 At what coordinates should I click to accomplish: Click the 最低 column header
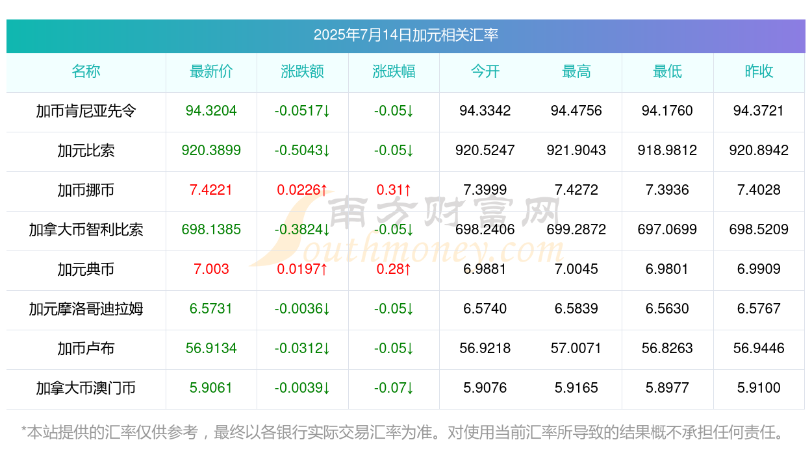pos(668,71)
